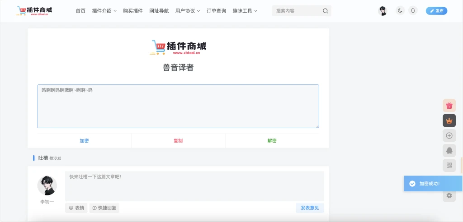Open 订单查询 menu item
463x222 pixels.
(x=216, y=11)
